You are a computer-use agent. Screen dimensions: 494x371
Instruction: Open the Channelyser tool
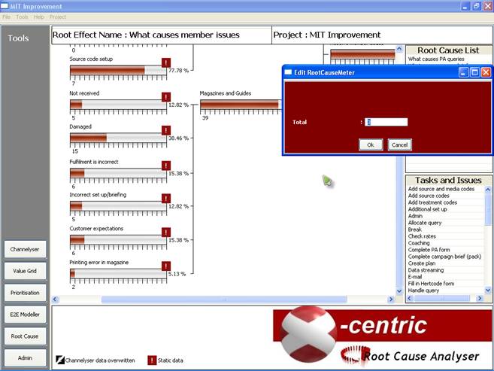(x=24, y=248)
